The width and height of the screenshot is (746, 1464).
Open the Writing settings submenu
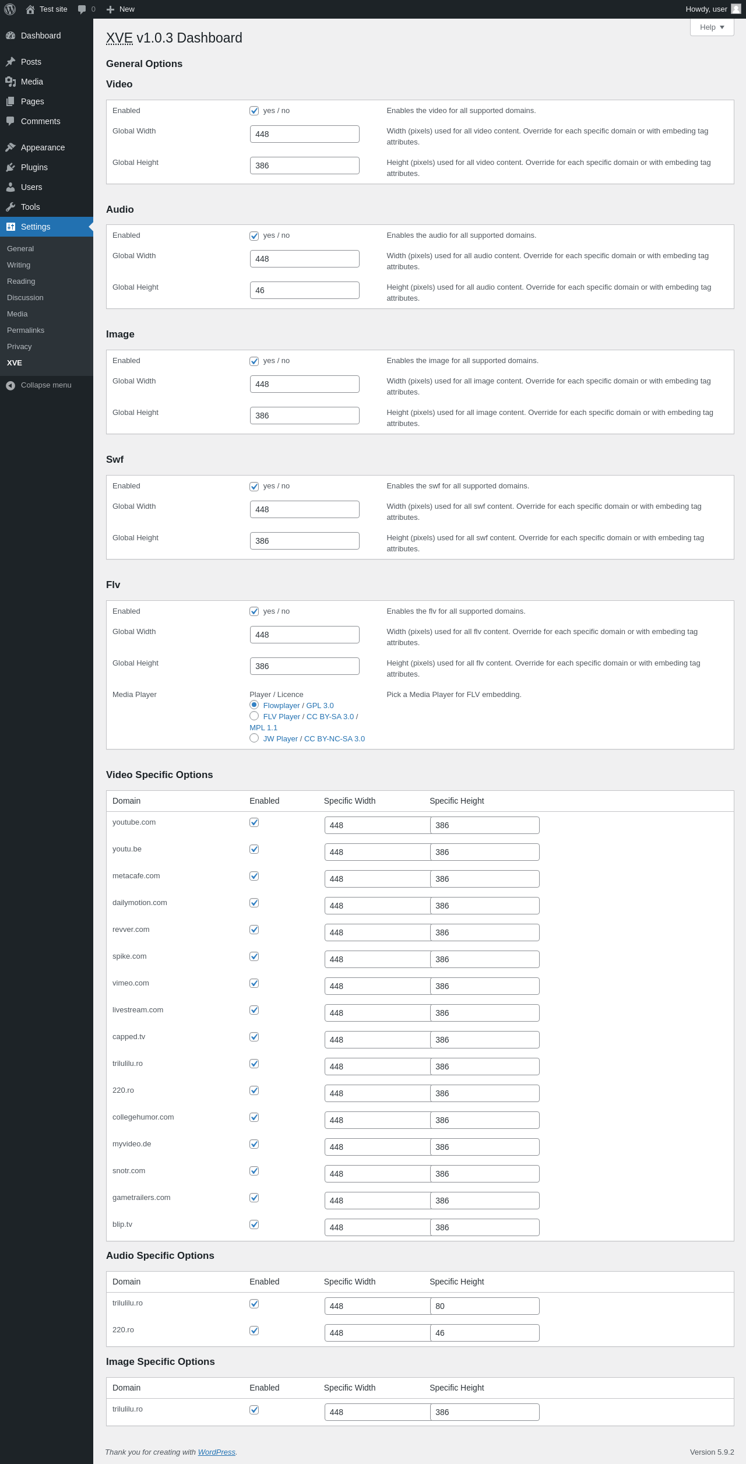pos(19,265)
